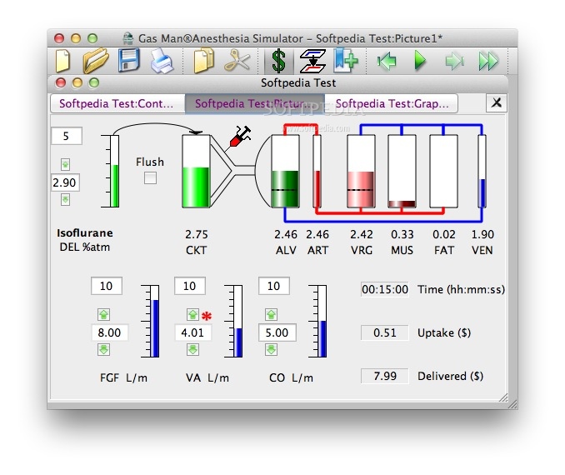Open a file with the folder icon
Viewport: 565px width, 475px height.
(96, 60)
